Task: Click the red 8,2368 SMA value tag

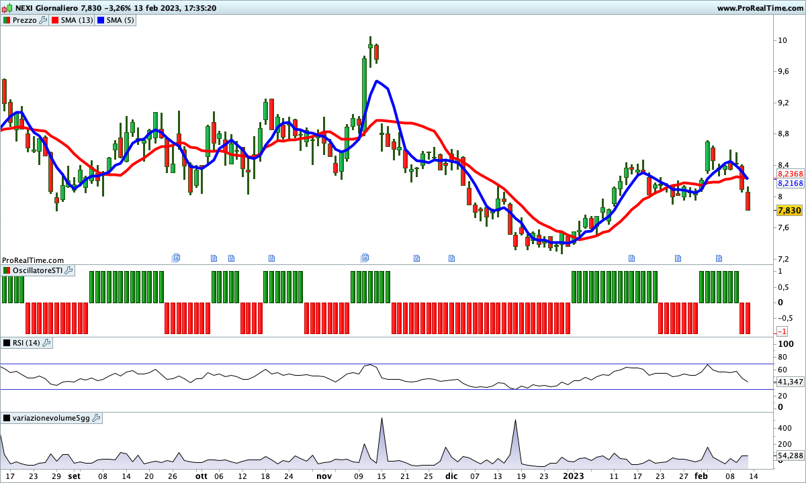Action: click(x=790, y=173)
